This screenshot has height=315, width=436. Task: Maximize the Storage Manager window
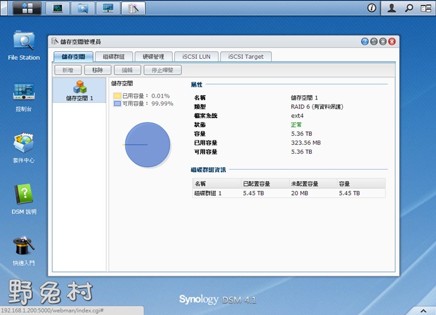pos(383,42)
